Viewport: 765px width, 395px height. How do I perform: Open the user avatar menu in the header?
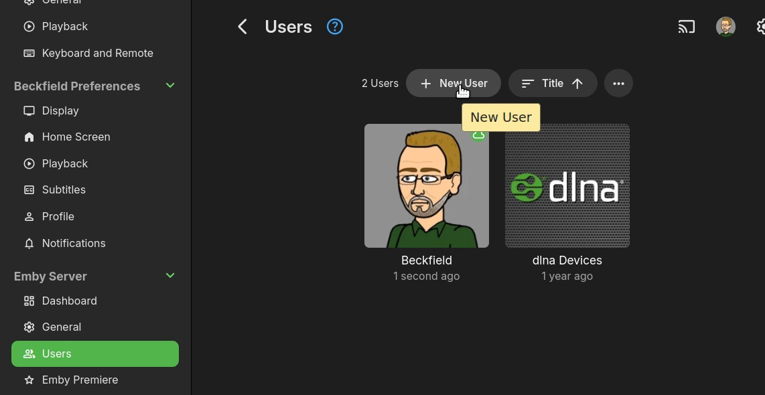pos(725,27)
